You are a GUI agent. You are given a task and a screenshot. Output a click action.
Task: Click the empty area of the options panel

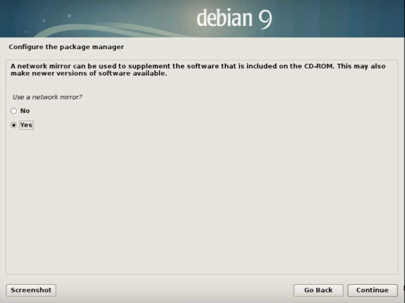coord(201,201)
